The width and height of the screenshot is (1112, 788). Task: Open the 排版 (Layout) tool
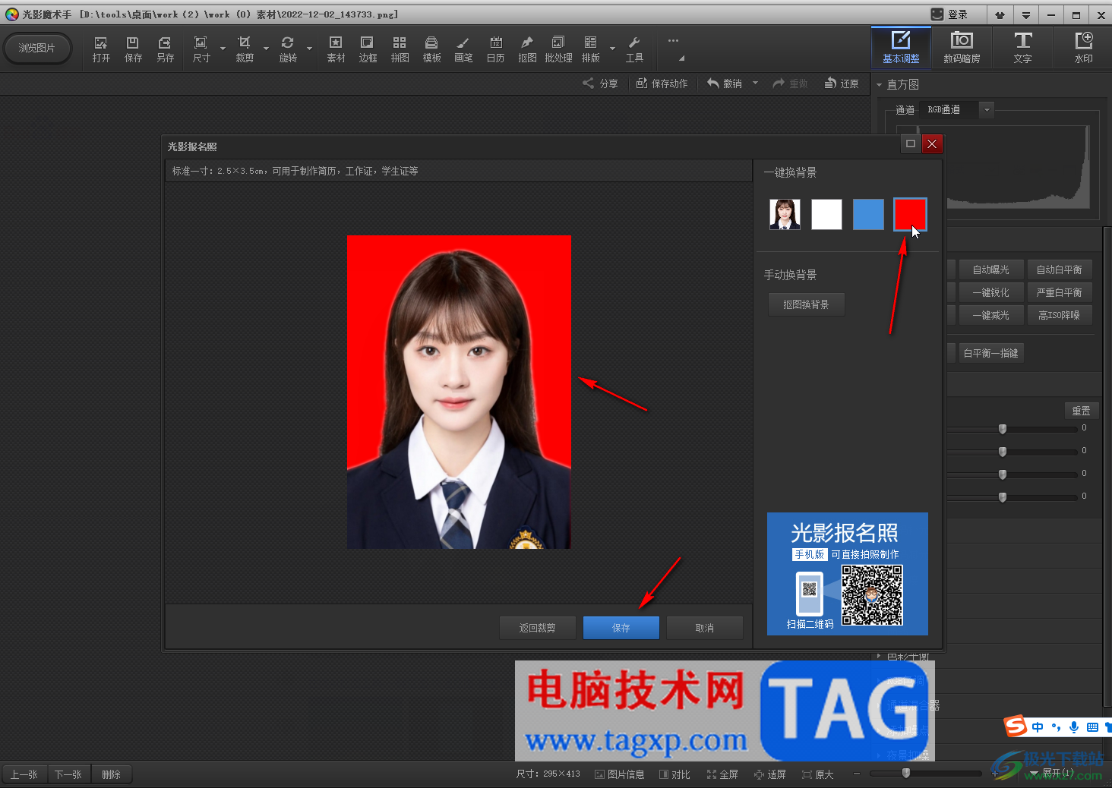[x=590, y=49]
